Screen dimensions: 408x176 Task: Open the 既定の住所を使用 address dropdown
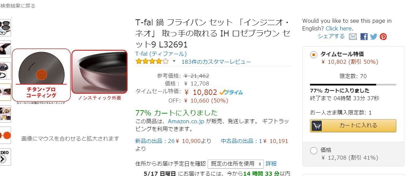(x=236, y=164)
